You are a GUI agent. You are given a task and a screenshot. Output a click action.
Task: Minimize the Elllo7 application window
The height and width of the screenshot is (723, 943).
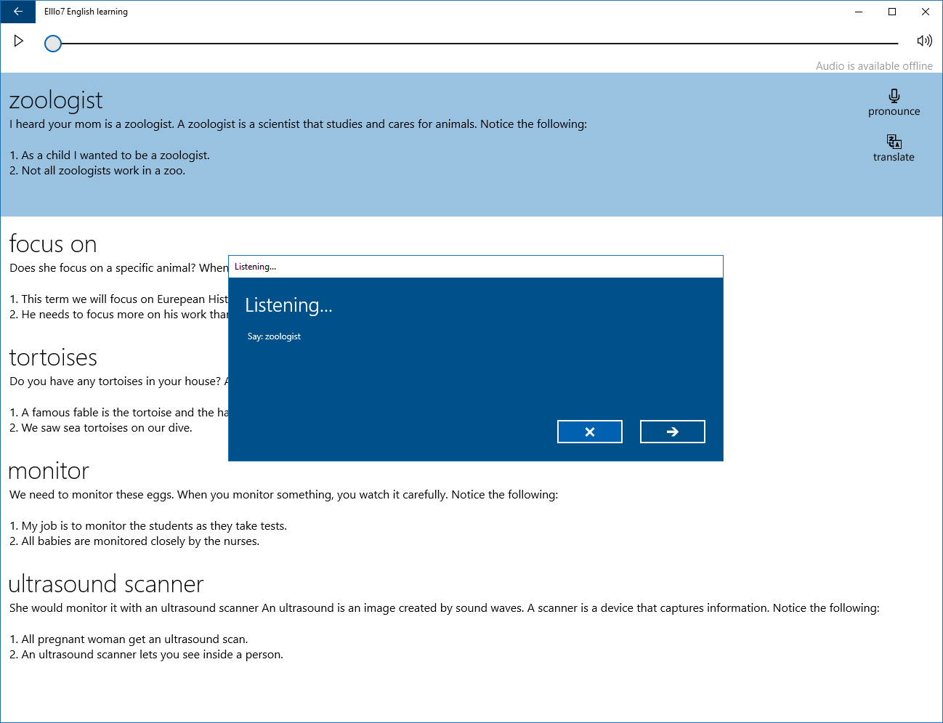858,12
